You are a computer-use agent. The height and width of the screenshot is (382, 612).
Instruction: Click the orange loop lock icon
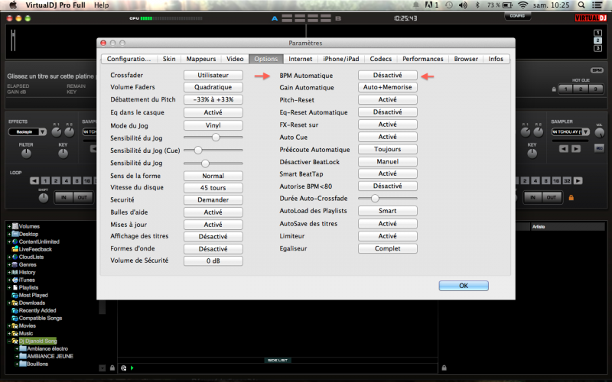click(x=570, y=198)
